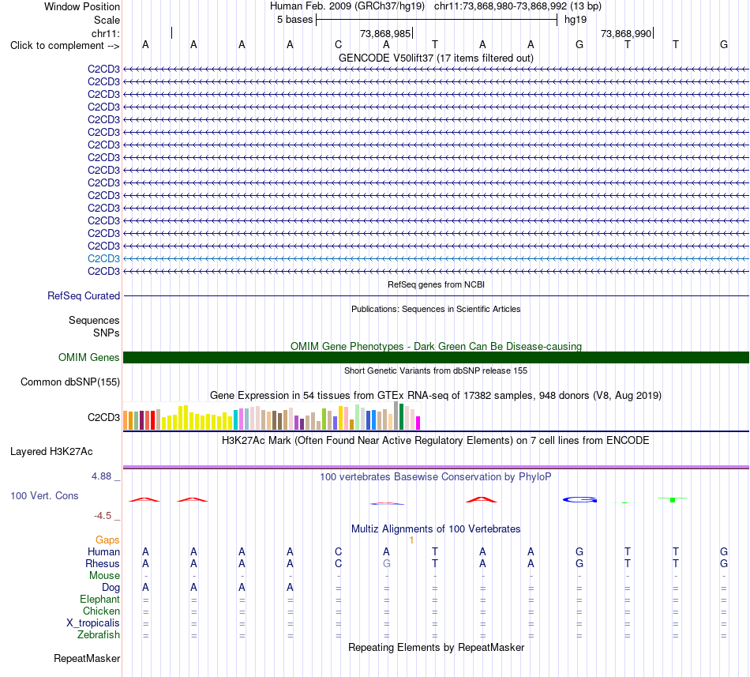This screenshot has width=750, height=677.
Task: Click the Human alignment row label
Action: point(103,551)
